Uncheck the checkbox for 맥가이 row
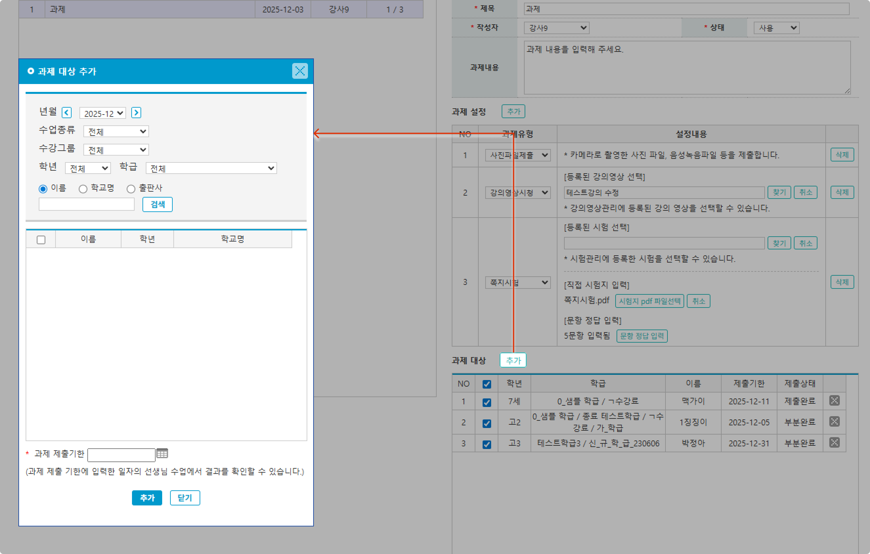The height and width of the screenshot is (554, 870). coord(487,402)
